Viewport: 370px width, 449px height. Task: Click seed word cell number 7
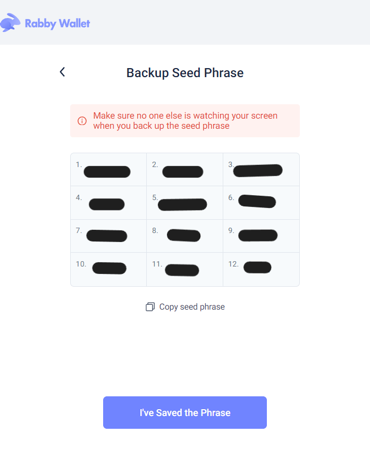[108, 236]
